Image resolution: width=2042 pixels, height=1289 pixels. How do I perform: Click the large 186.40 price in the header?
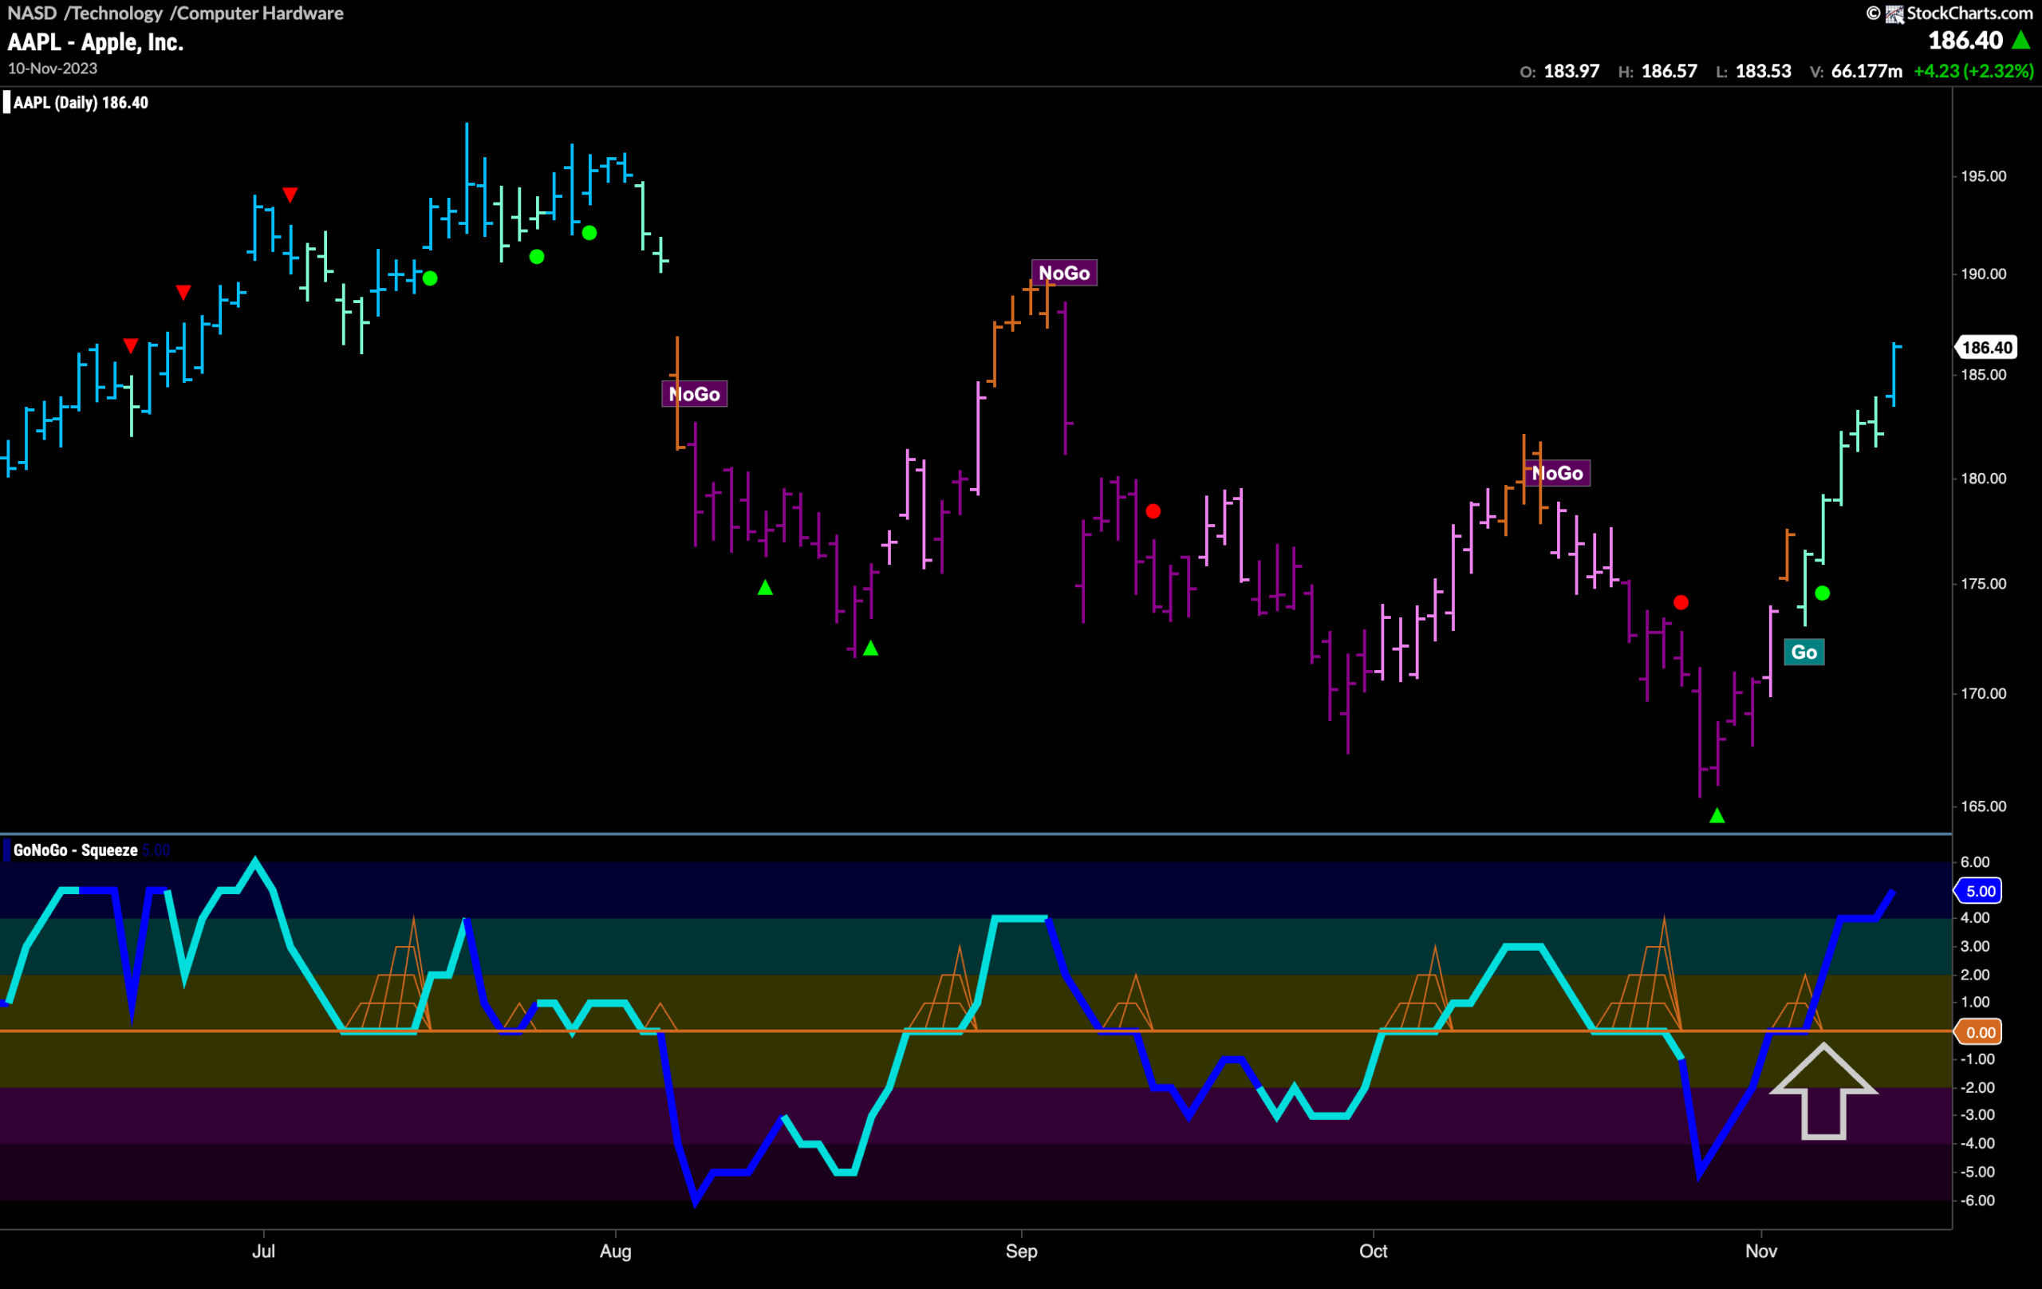[x=1965, y=40]
